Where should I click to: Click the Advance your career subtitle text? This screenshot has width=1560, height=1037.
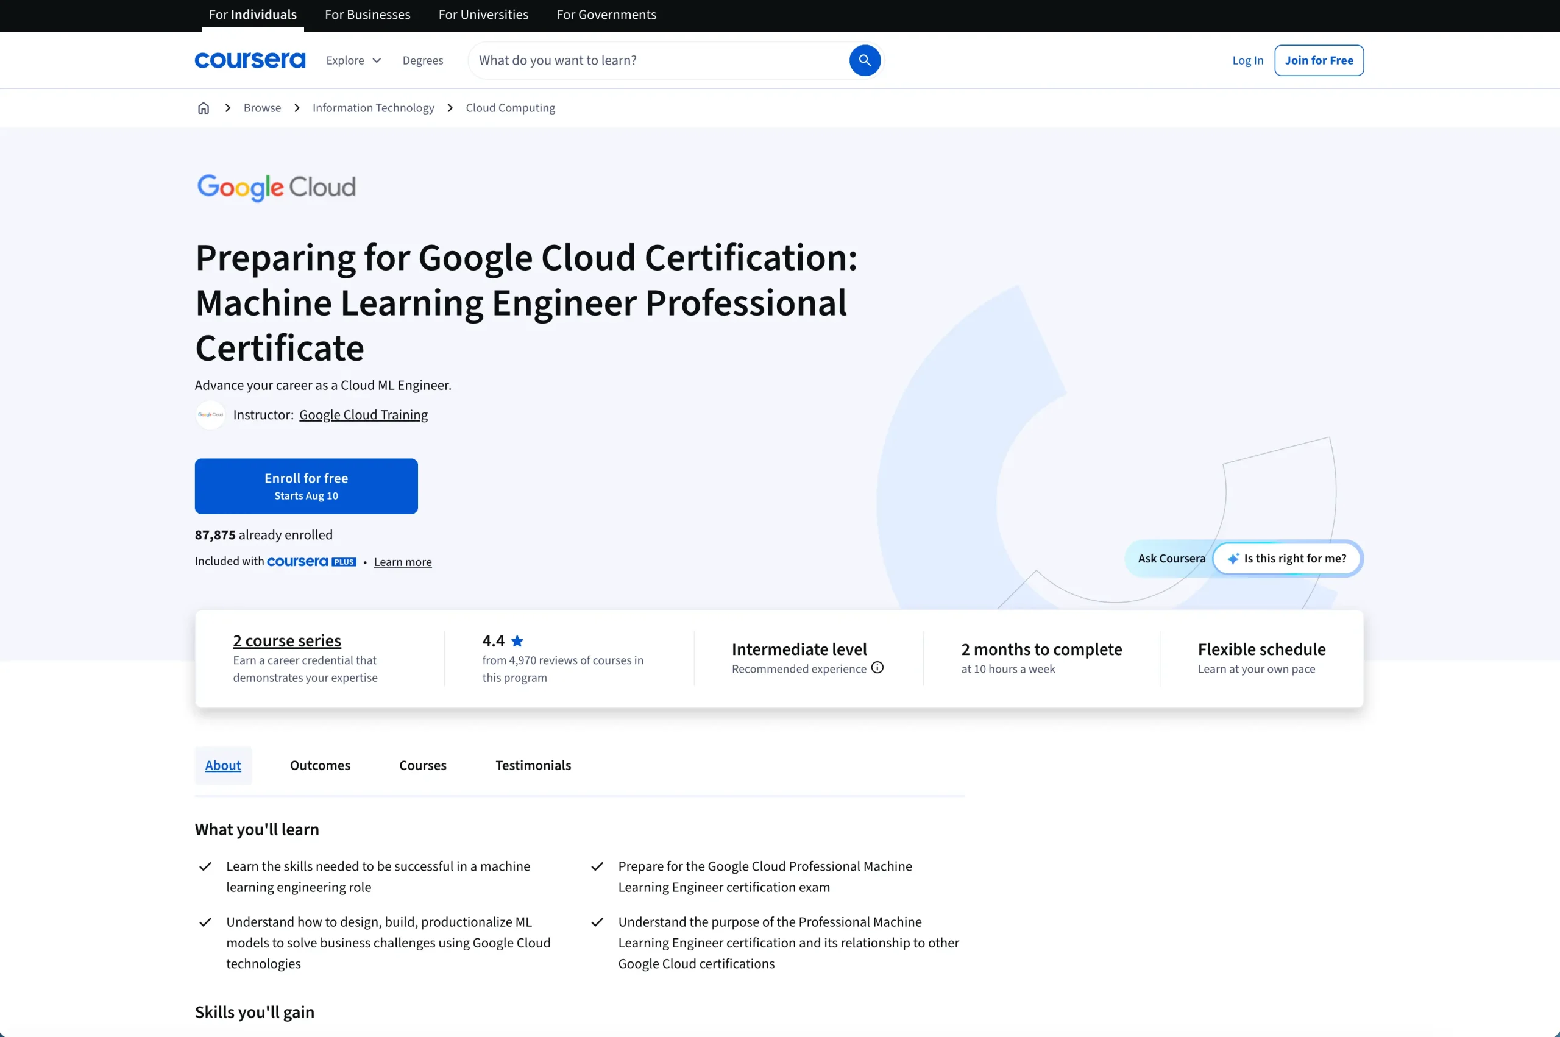(x=323, y=386)
